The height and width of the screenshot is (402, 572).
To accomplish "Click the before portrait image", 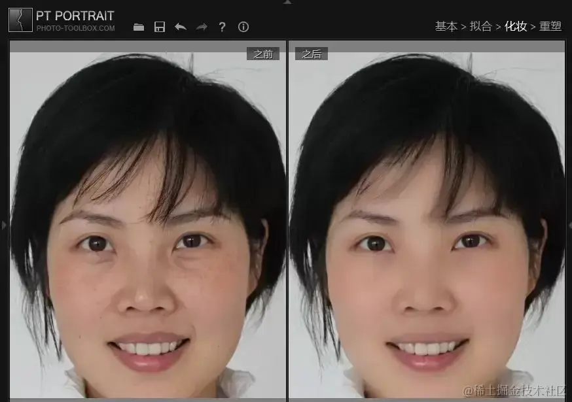I will (x=148, y=225).
